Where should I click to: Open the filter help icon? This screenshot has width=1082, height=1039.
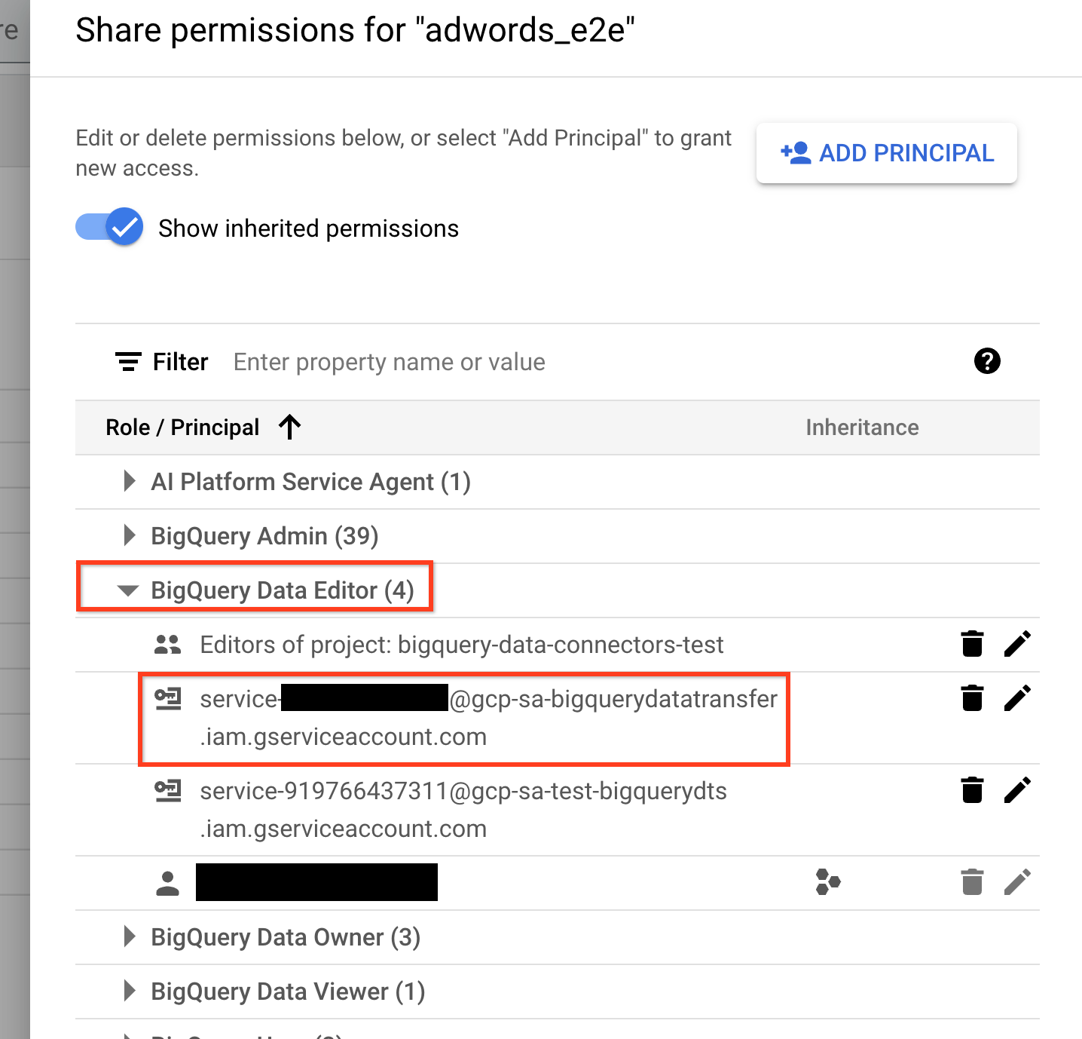(x=987, y=361)
